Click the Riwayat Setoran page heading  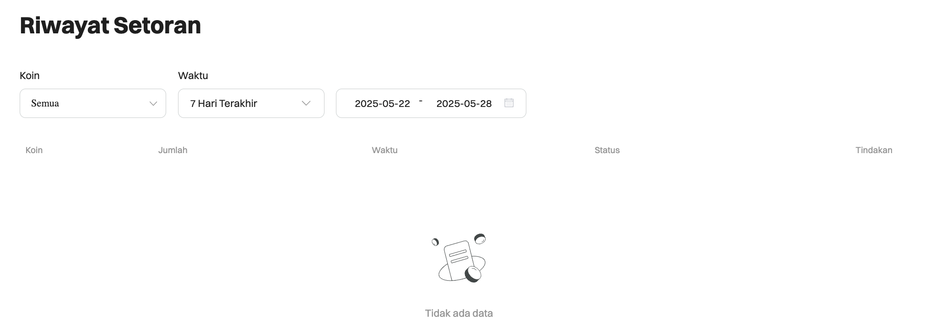(110, 26)
